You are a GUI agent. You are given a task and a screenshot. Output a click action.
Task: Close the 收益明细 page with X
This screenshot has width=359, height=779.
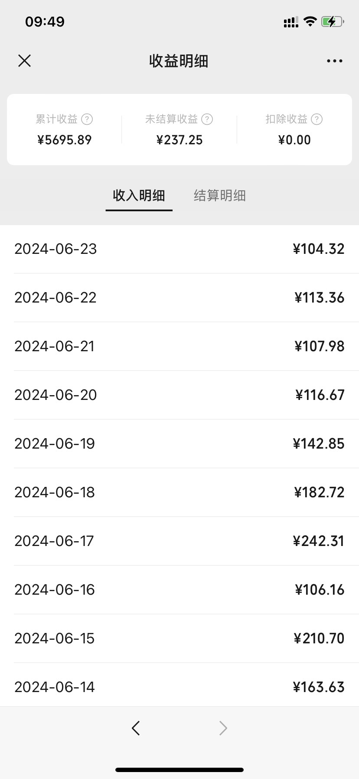point(25,61)
